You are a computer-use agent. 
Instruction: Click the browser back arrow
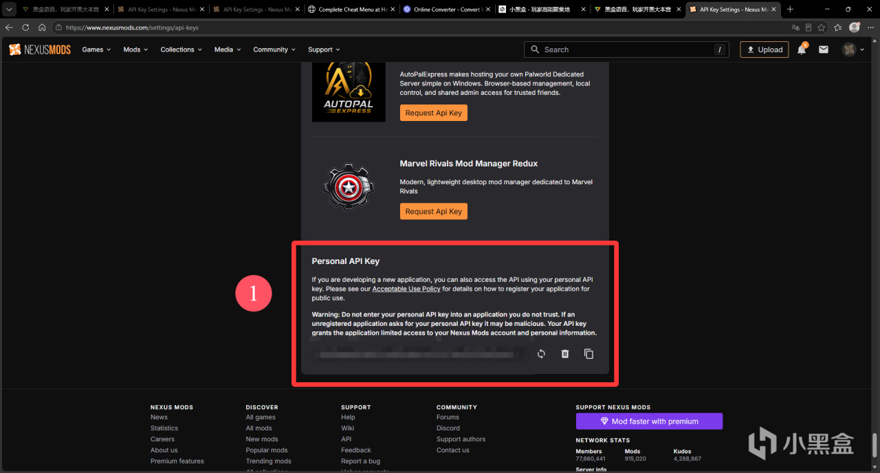[x=9, y=27]
